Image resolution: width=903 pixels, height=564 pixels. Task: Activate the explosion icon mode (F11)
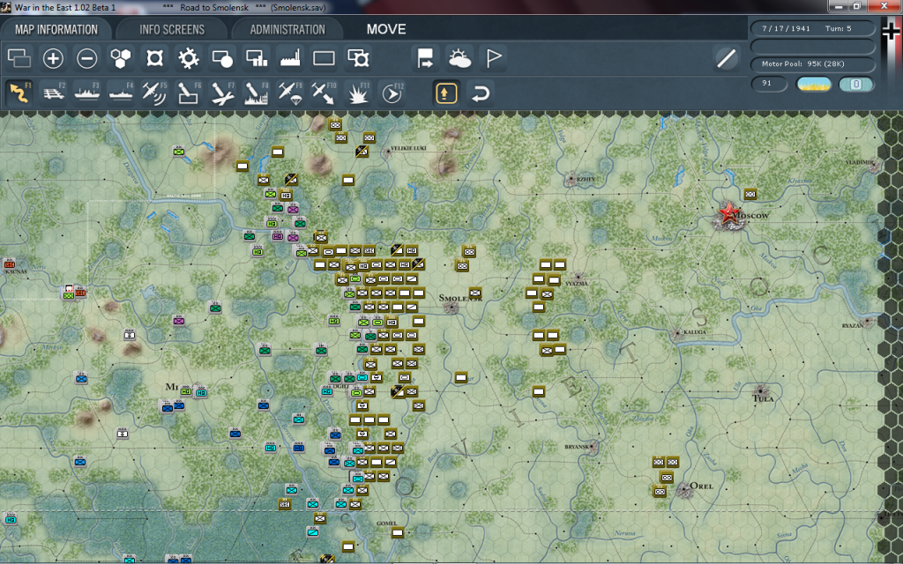coord(357,93)
